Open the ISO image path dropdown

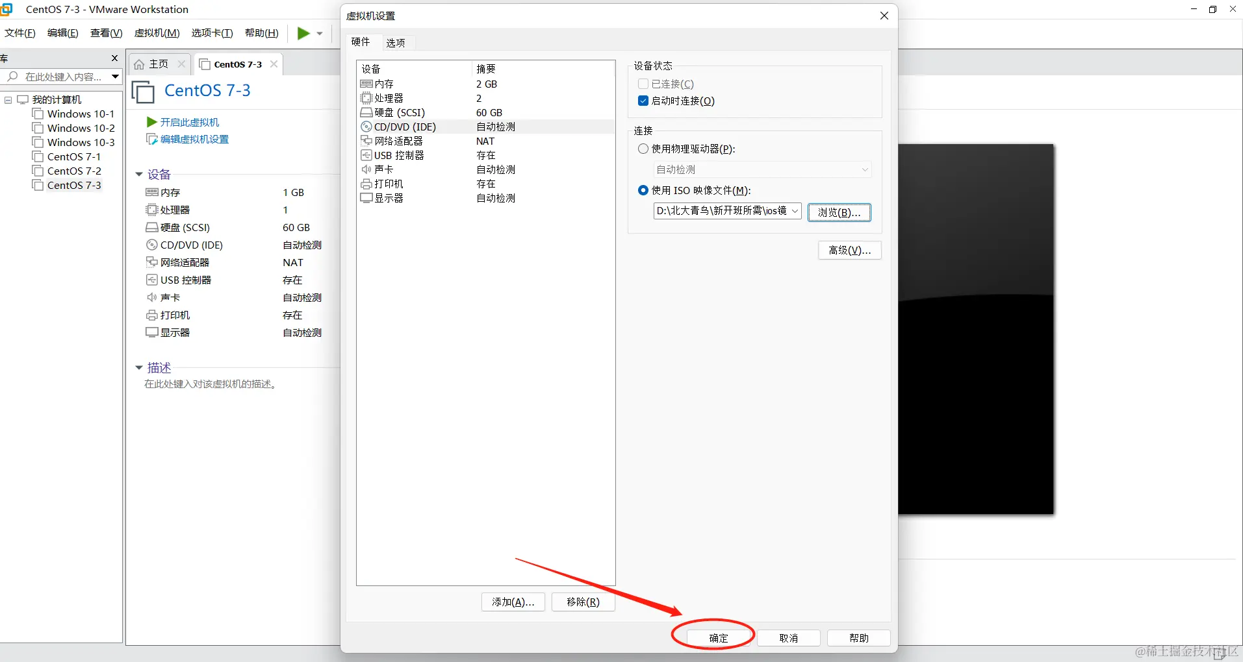[x=795, y=211]
